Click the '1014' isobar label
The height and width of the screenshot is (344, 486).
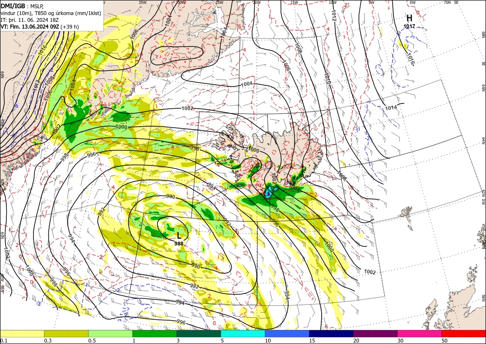(x=391, y=108)
